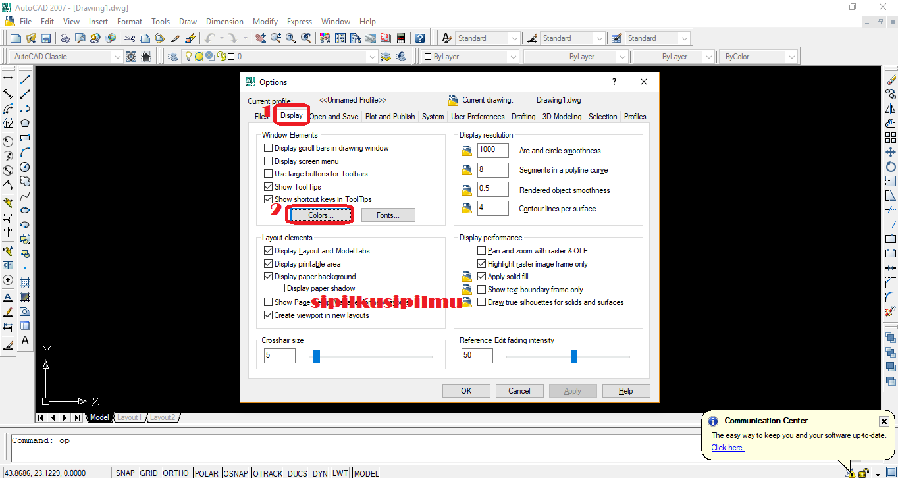Open the QuickCalc calculator icon
Image resolution: width=898 pixels, height=478 pixels.
pyautogui.click(x=400, y=38)
